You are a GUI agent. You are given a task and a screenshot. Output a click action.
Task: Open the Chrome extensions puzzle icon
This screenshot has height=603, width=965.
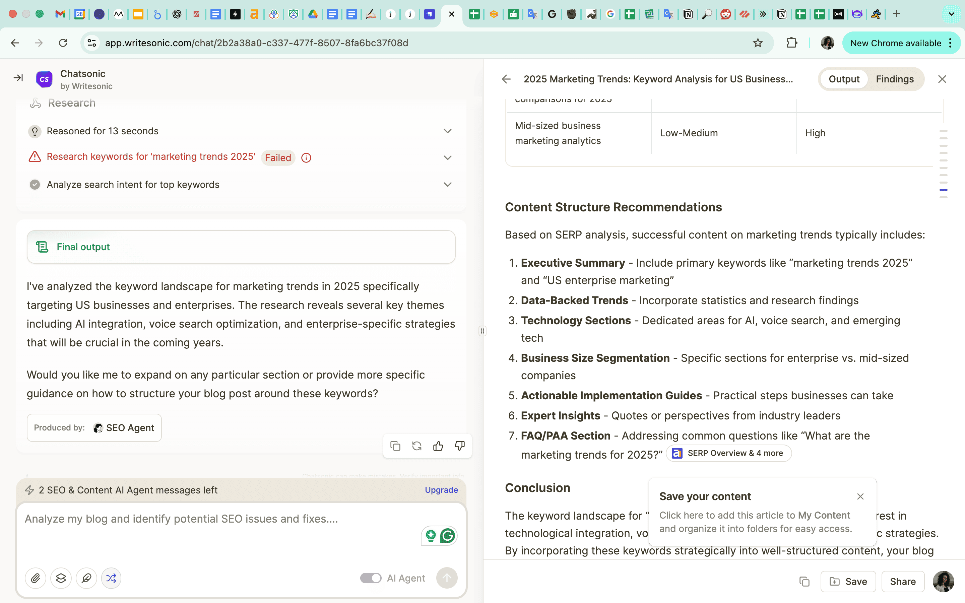[791, 43]
